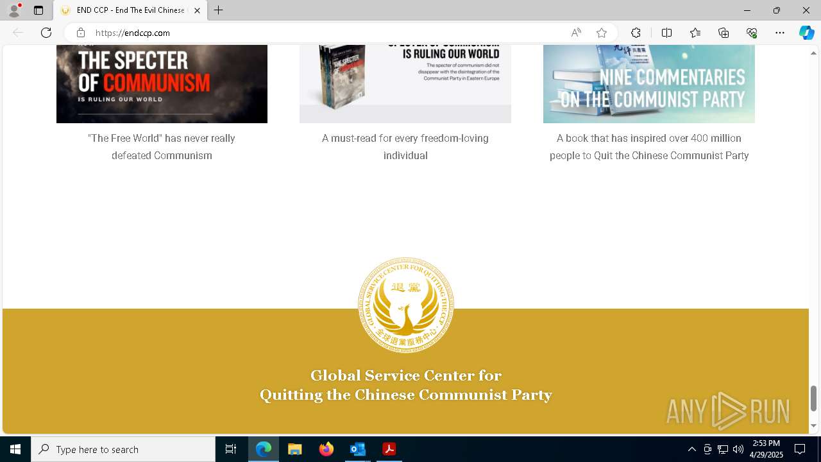Click the address bar URL endccp.com
This screenshot has height=462, width=821.
133,33
